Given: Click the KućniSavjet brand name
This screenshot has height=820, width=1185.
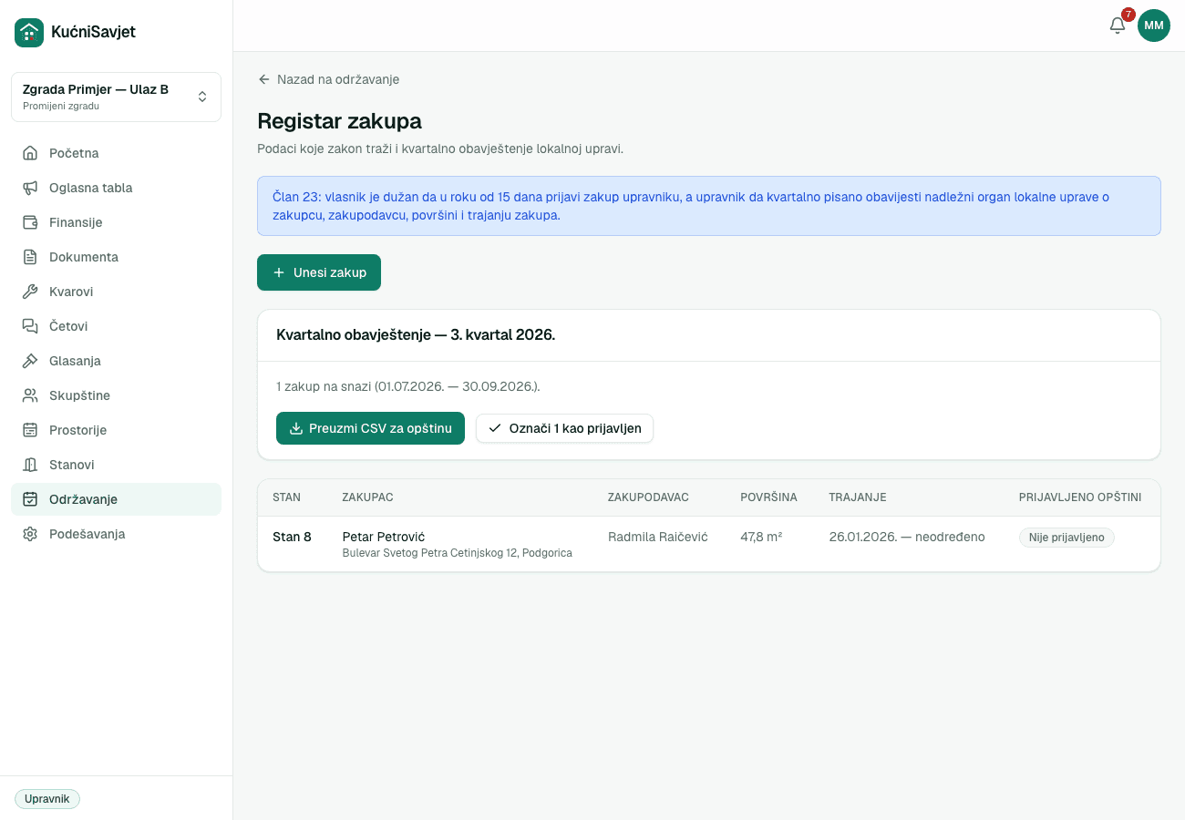Looking at the screenshot, I should tap(93, 32).
